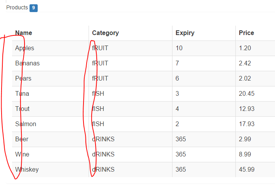The image size is (275, 188).
Task: Click the Category column header
Action: pyautogui.click(x=105, y=33)
